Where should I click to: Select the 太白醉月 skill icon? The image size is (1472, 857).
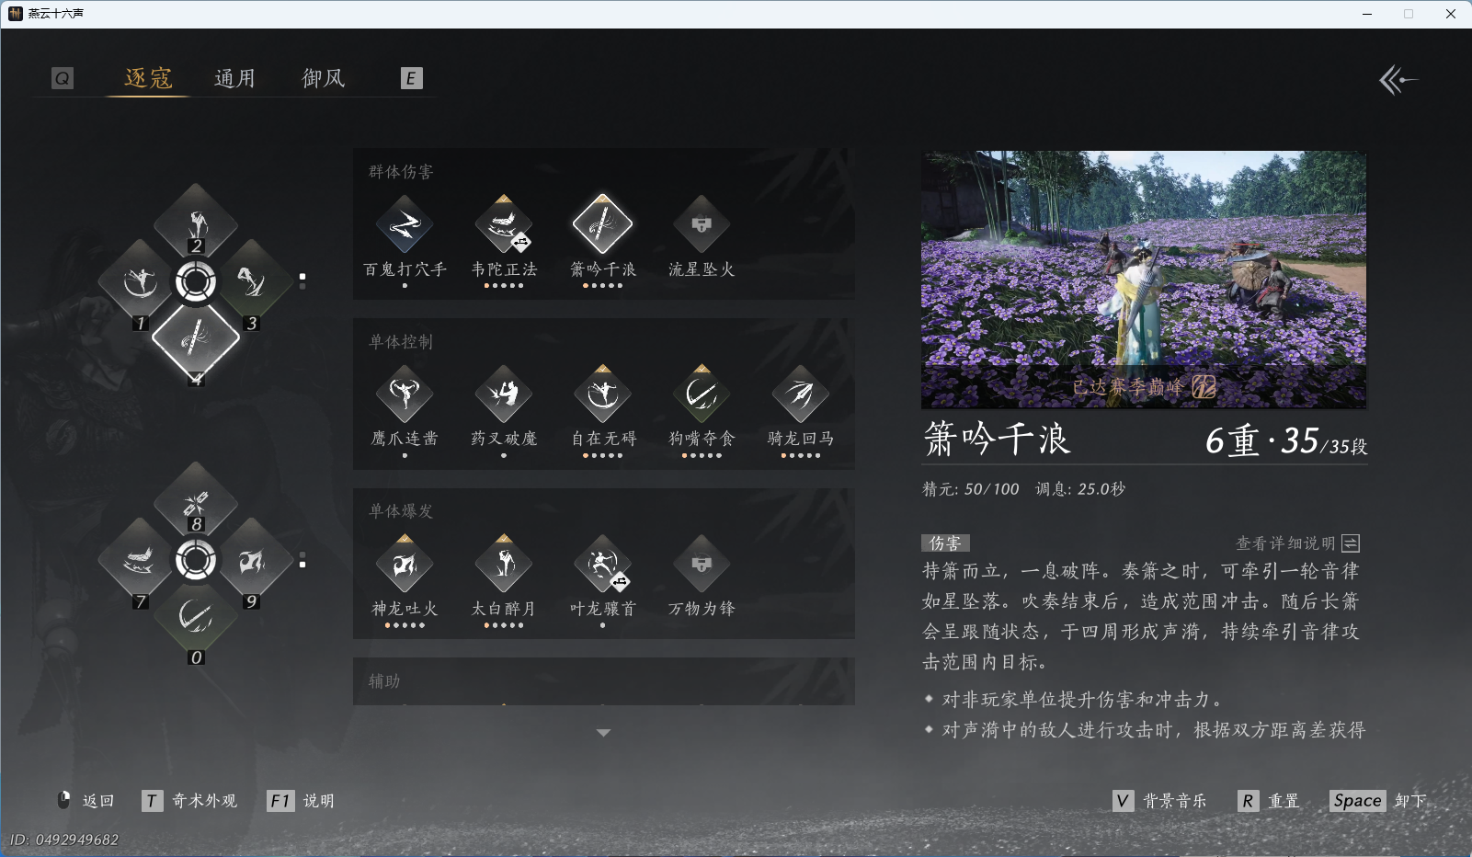pyautogui.click(x=504, y=564)
